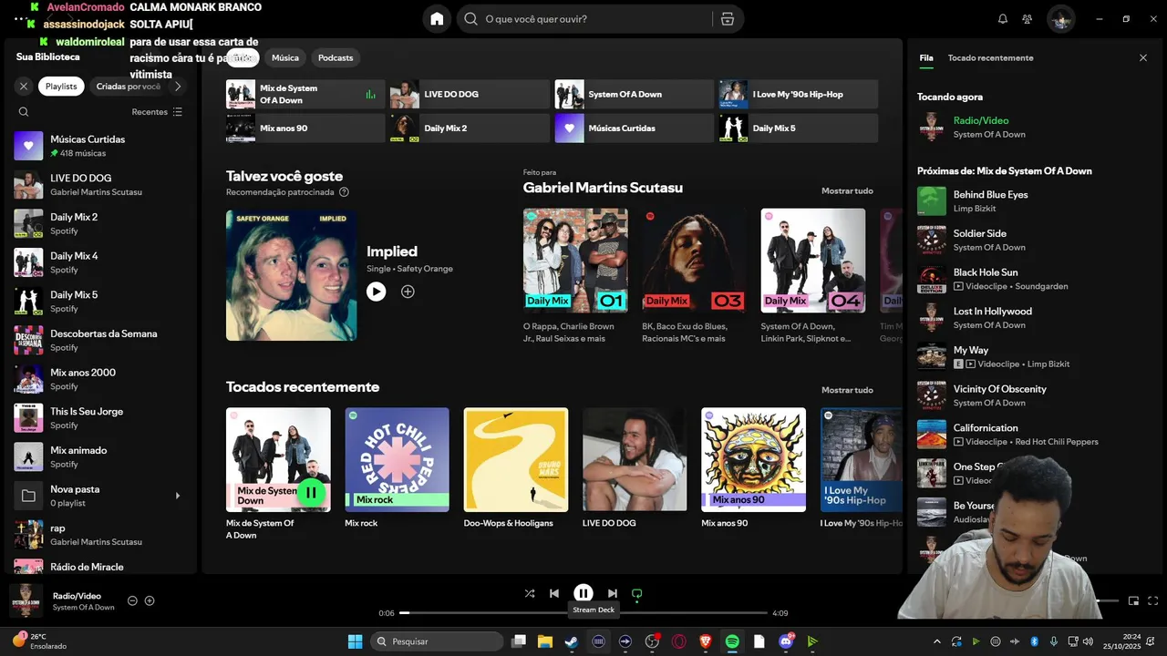Add Implied to library with the plus icon
1167x656 pixels.
point(408,292)
